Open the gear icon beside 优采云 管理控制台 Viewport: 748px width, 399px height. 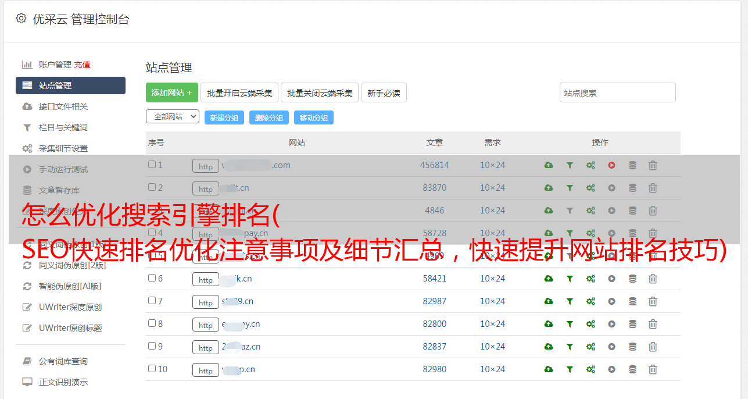point(22,19)
